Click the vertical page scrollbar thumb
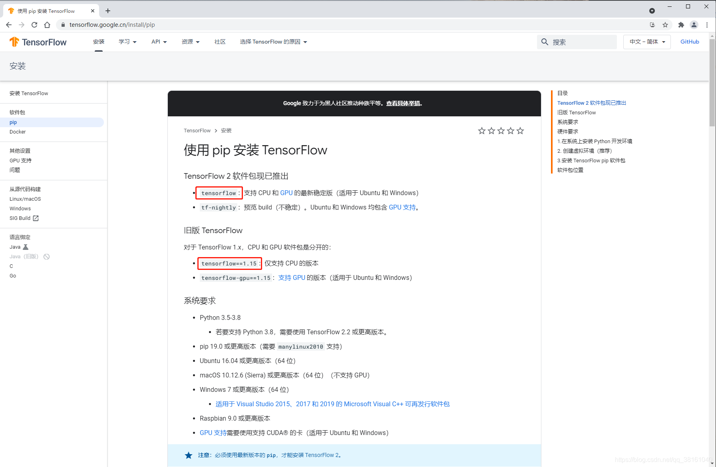716x467 pixels. tap(712, 82)
